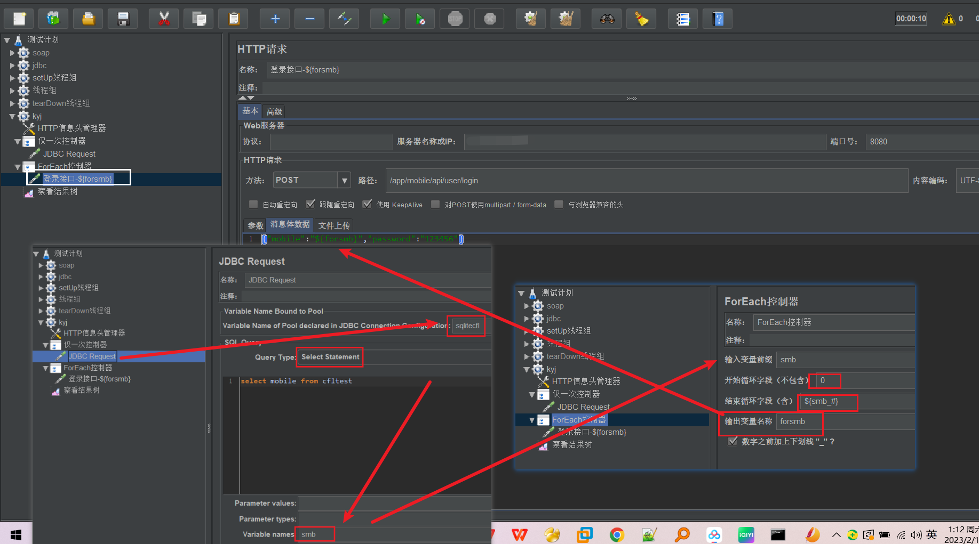Screen dimensions: 979x544
Task: Save the test plan with floppy icon
Action: 123,19
